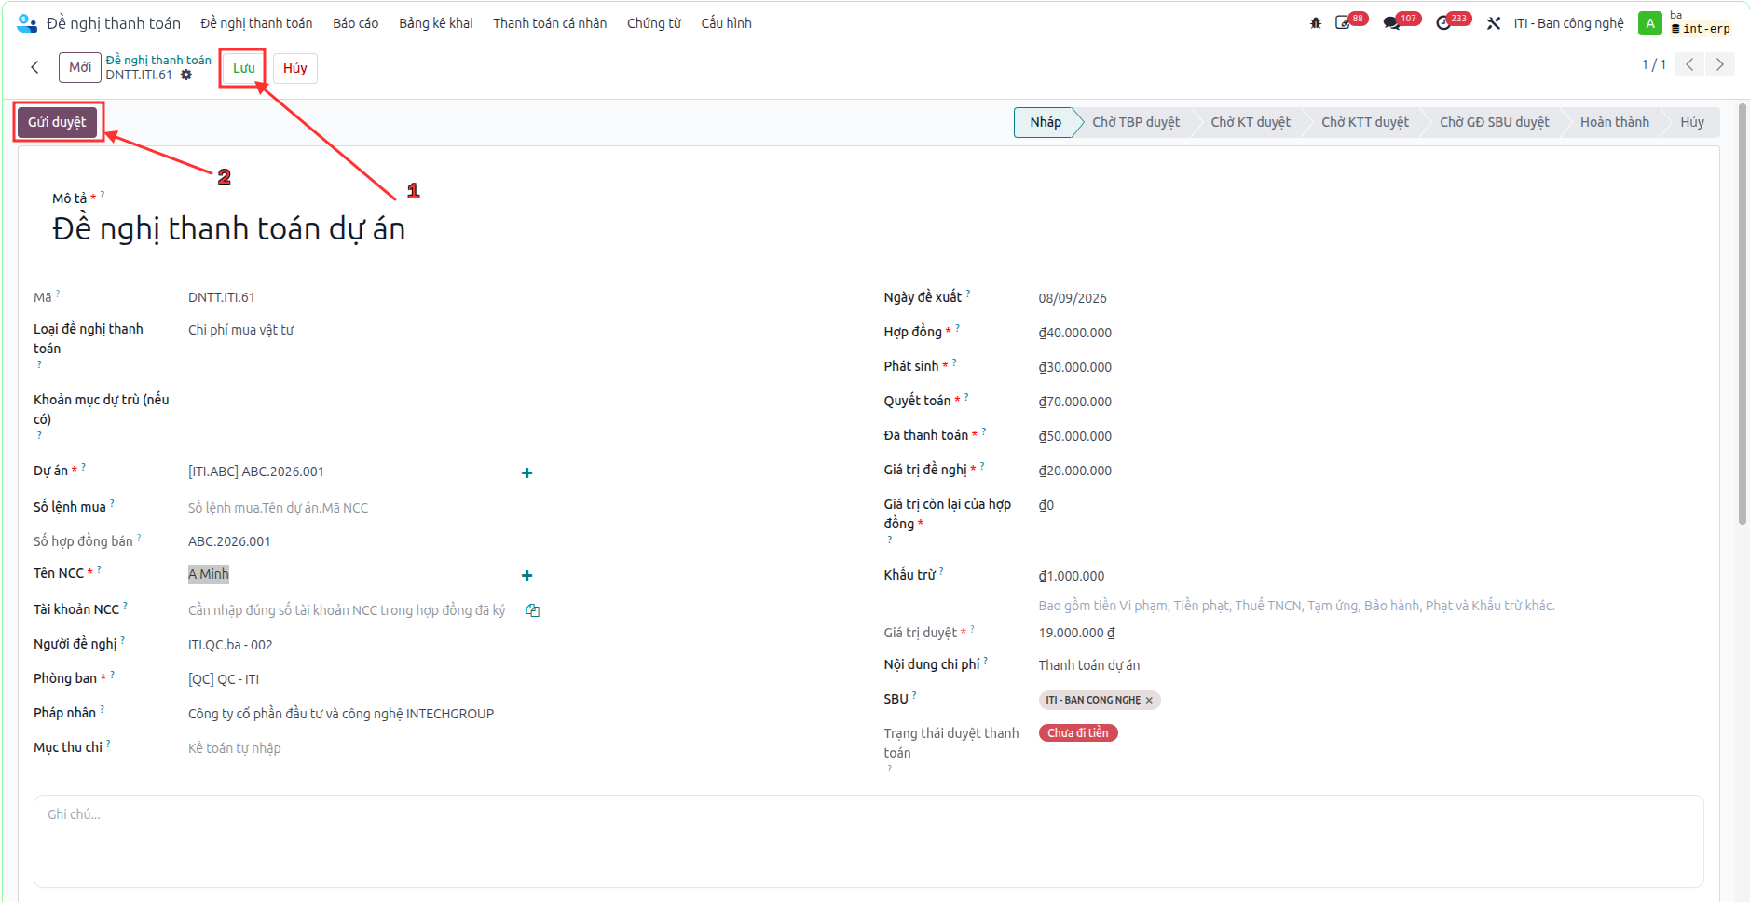The height and width of the screenshot is (902, 1750).
Task: Open the Bảng kê khai menu
Action: coord(436,23)
